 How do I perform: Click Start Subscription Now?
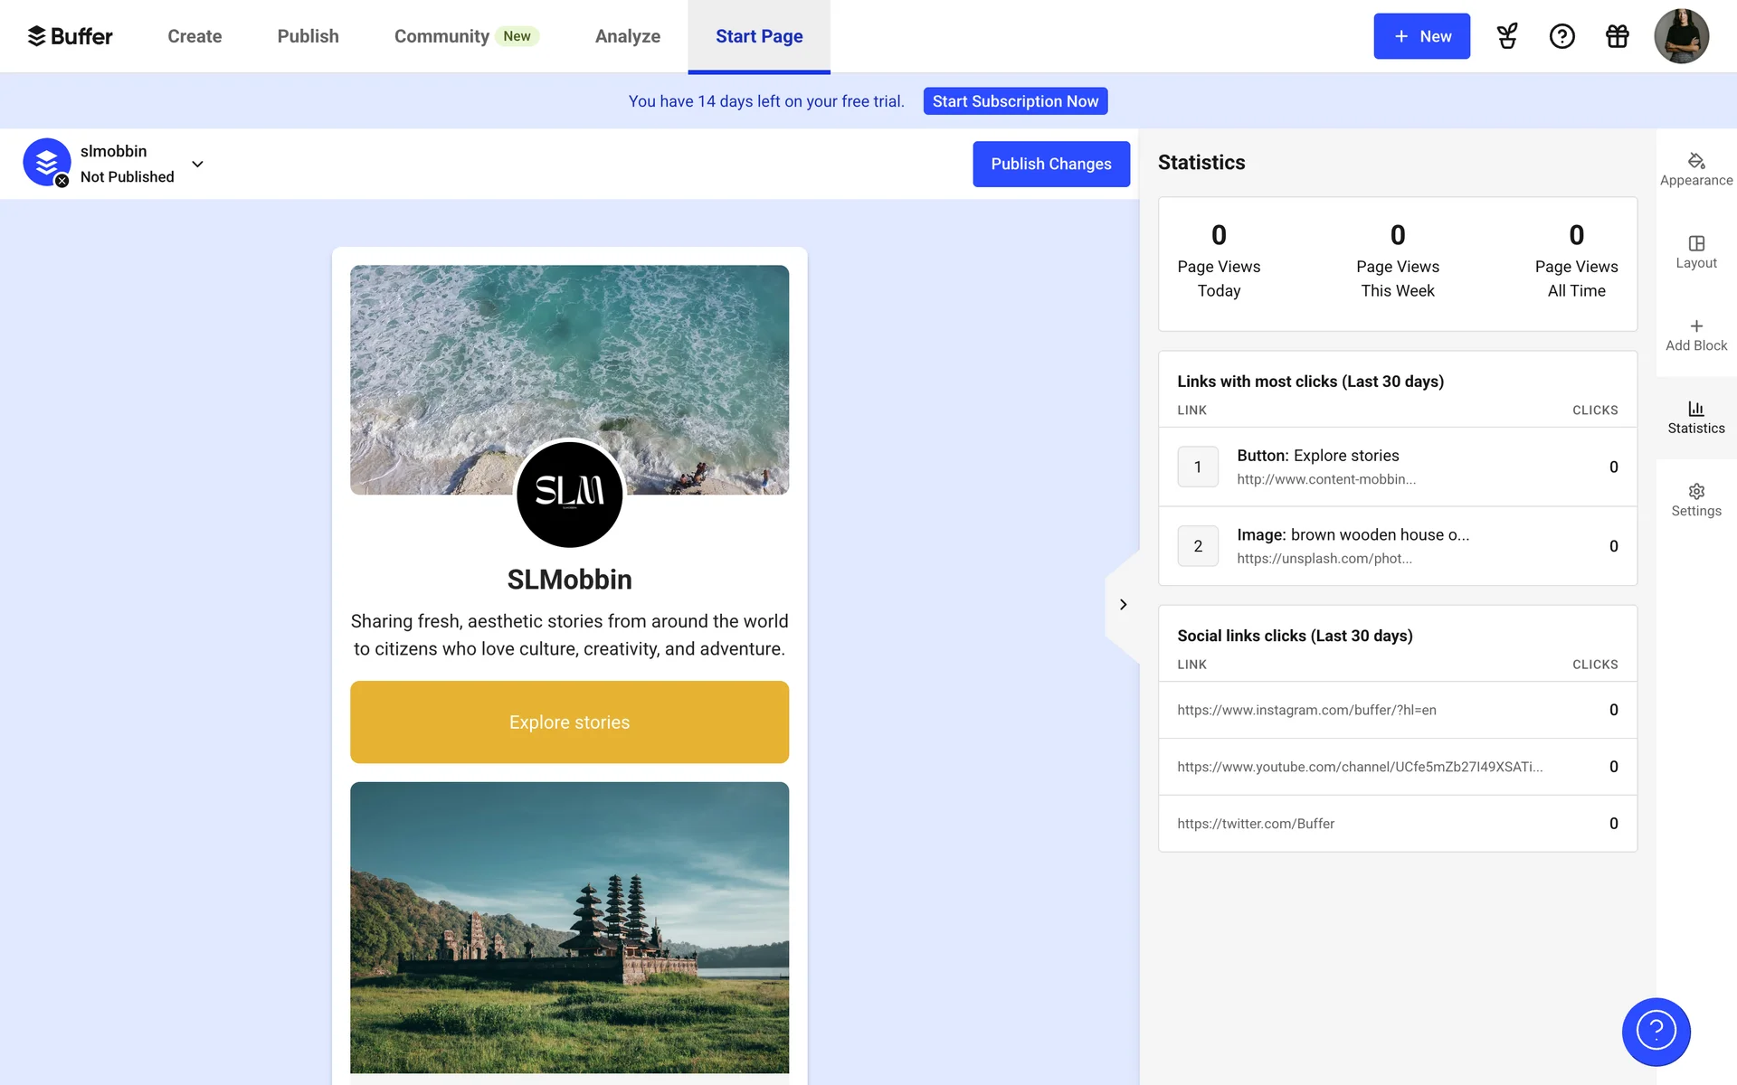click(x=1015, y=101)
